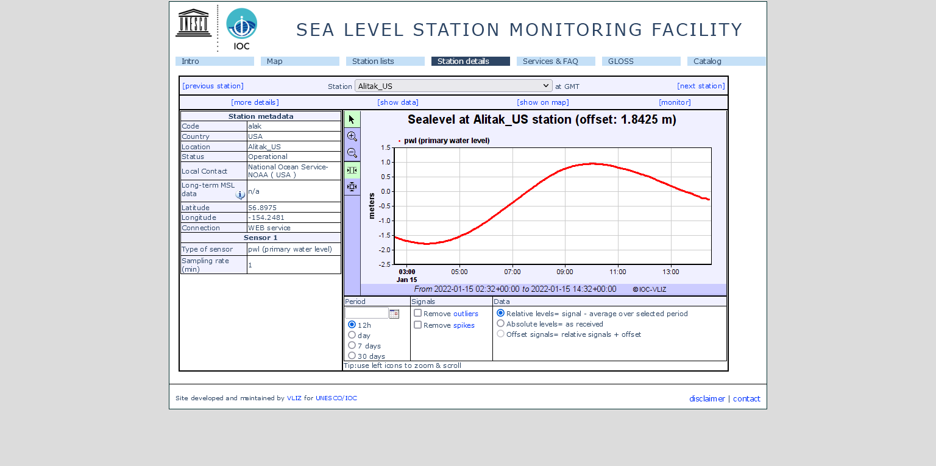Enable the Remove spikes checkbox
The width and height of the screenshot is (936, 466).
tap(418, 325)
